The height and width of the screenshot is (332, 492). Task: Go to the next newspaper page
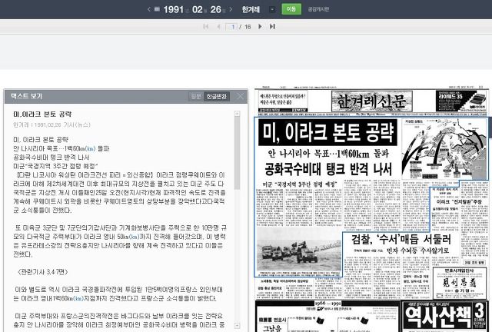[x=260, y=27]
